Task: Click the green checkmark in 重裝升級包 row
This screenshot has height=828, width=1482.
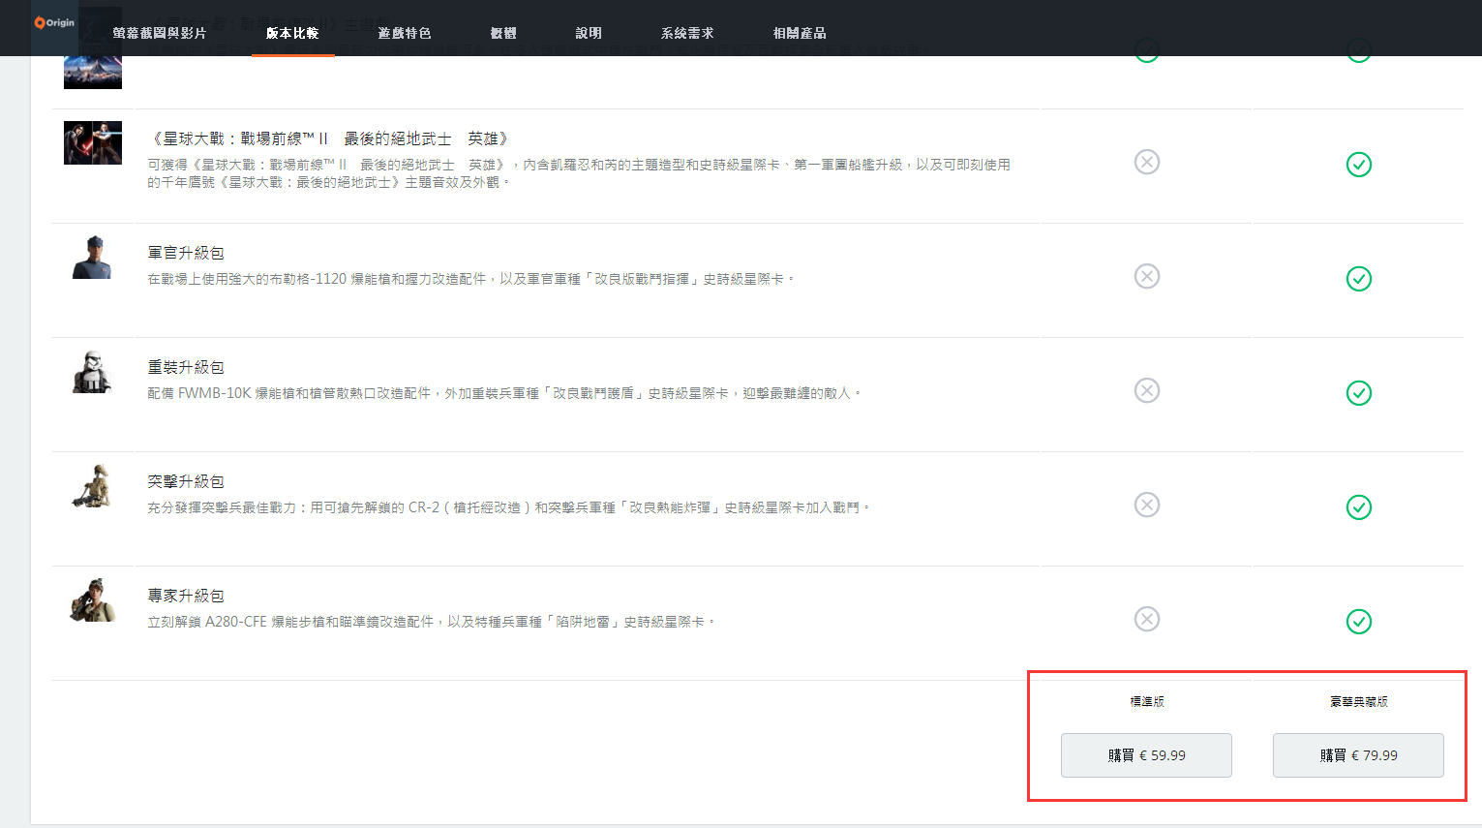Action: [1359, 393]
